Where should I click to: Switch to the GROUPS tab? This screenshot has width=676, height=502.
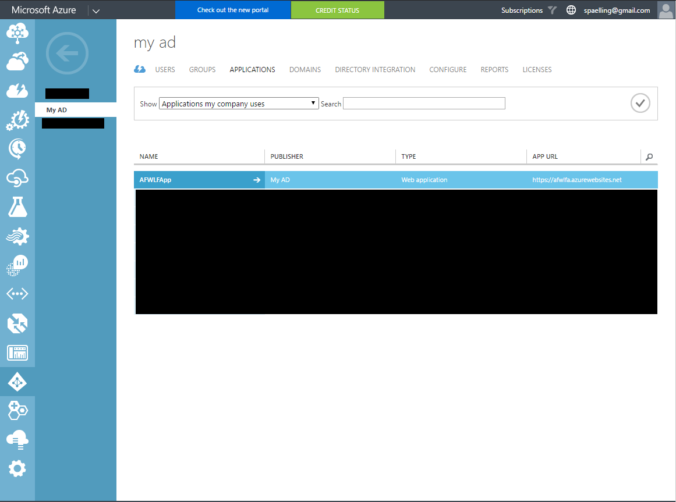point(202,70)
